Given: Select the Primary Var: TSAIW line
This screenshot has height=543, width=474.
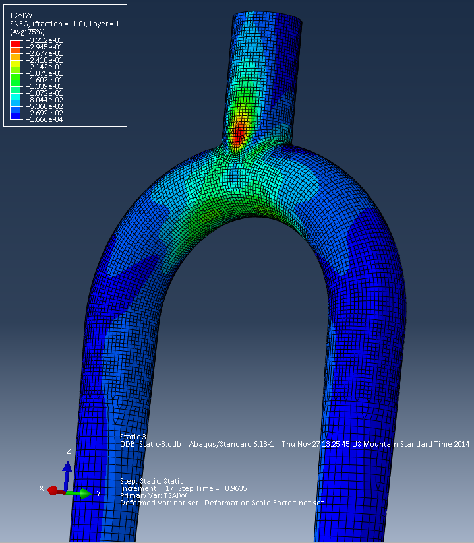Looking at the screenshot, I should tap(153, 495).
